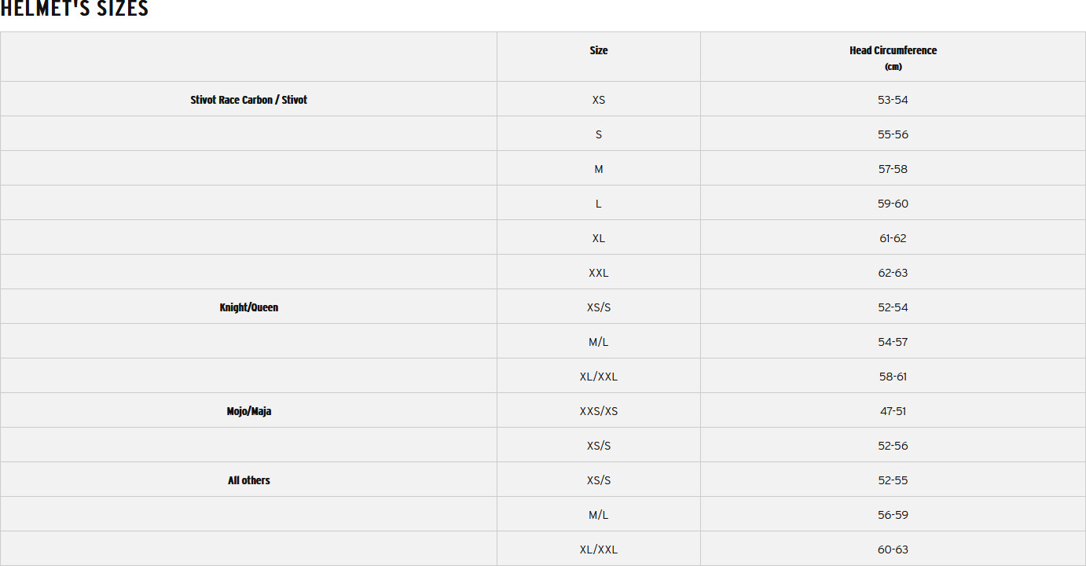The width and height of the screenshot is (1086, 566).
Task: Click the Size column header
Action: click(x=599, y=50)
